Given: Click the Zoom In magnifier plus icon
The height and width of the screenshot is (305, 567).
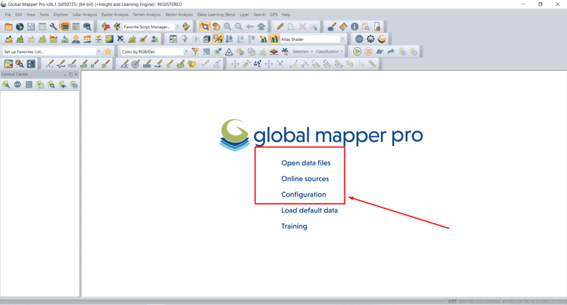Looking at the screenshot, I should [x=228, y=27].
